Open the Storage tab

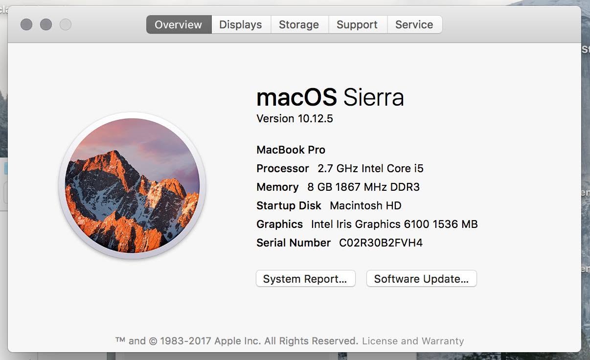(x=299, y=24)
